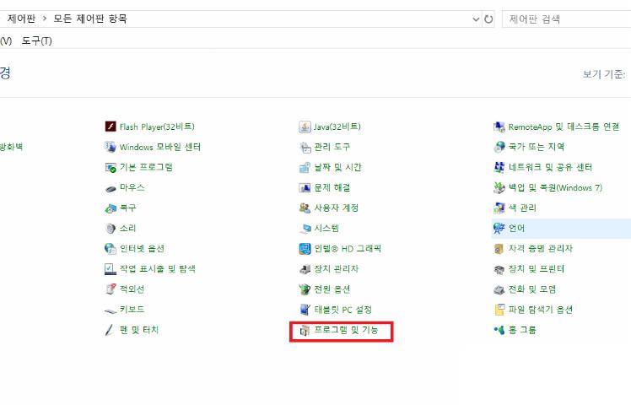
Task: Open the 인터넷 옵션 link text
Action: [142, 248]
